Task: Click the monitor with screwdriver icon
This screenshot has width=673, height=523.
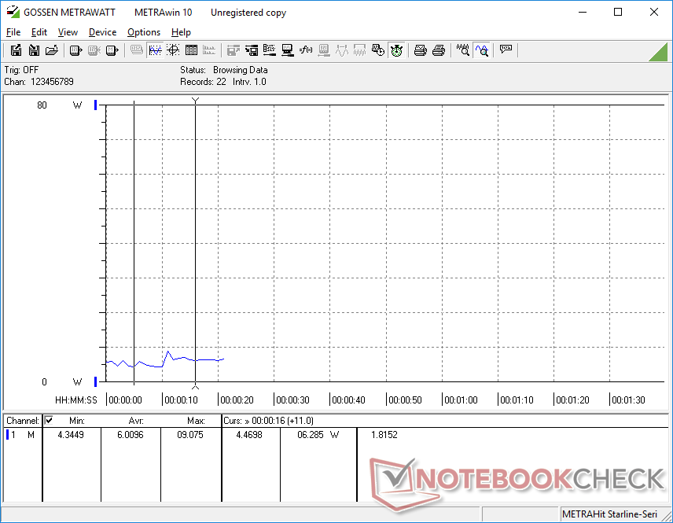Action: click(288, 50)
